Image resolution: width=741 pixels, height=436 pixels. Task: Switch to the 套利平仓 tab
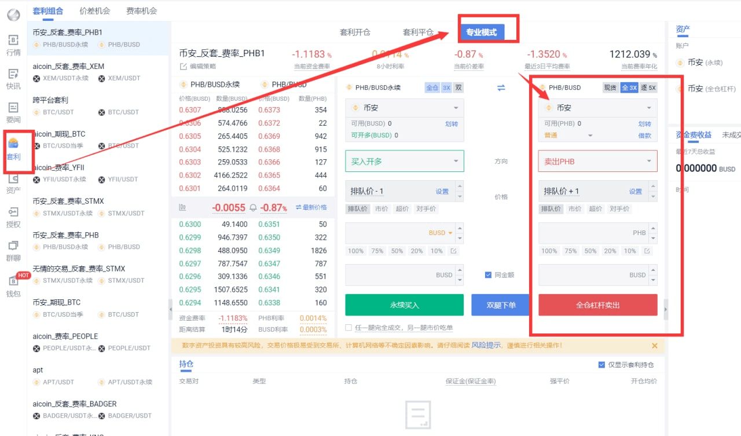click(418, 32)
